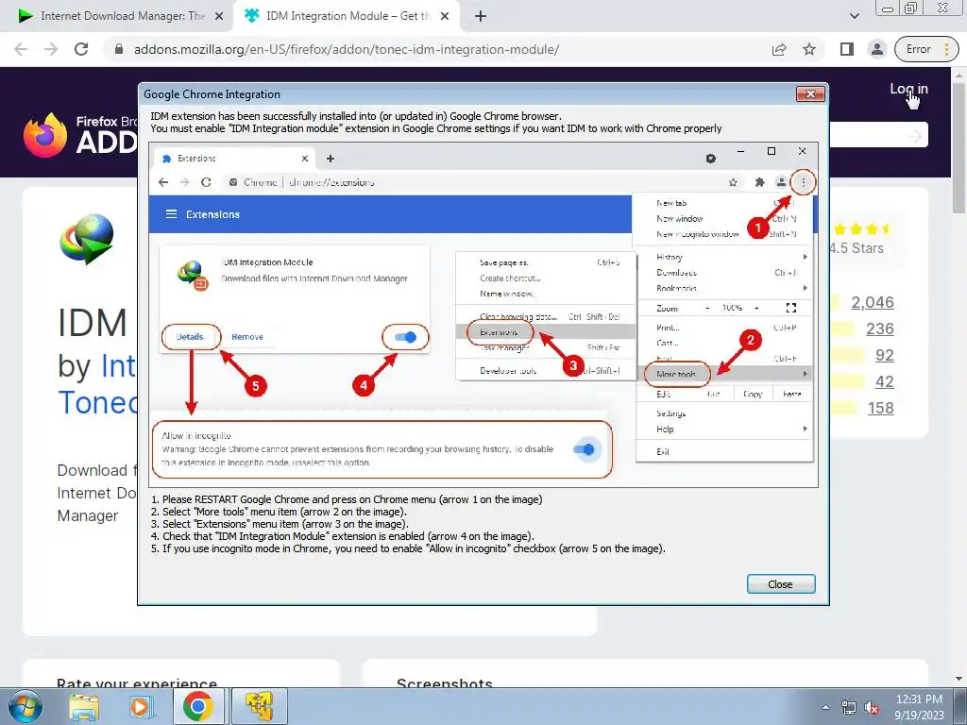The width and height of the screenshot is (967, 725).
Task: Go forward in browser history
Action: [x=51, y=49]
